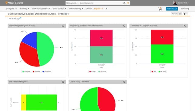Maximize the Overall Study Timeliness chart
This screenshot has width=195, height=111.
point(124,82)
